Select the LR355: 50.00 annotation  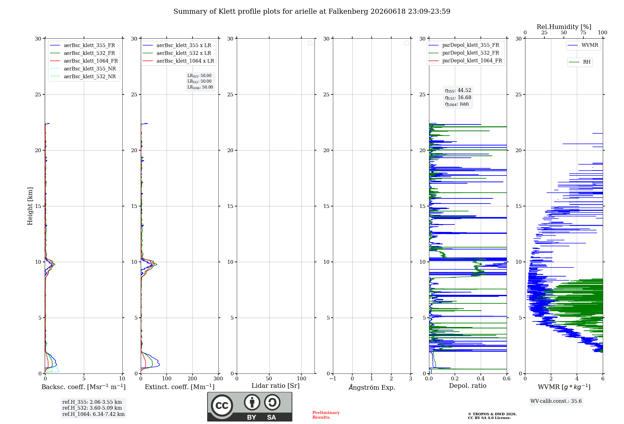click(199, 76)
